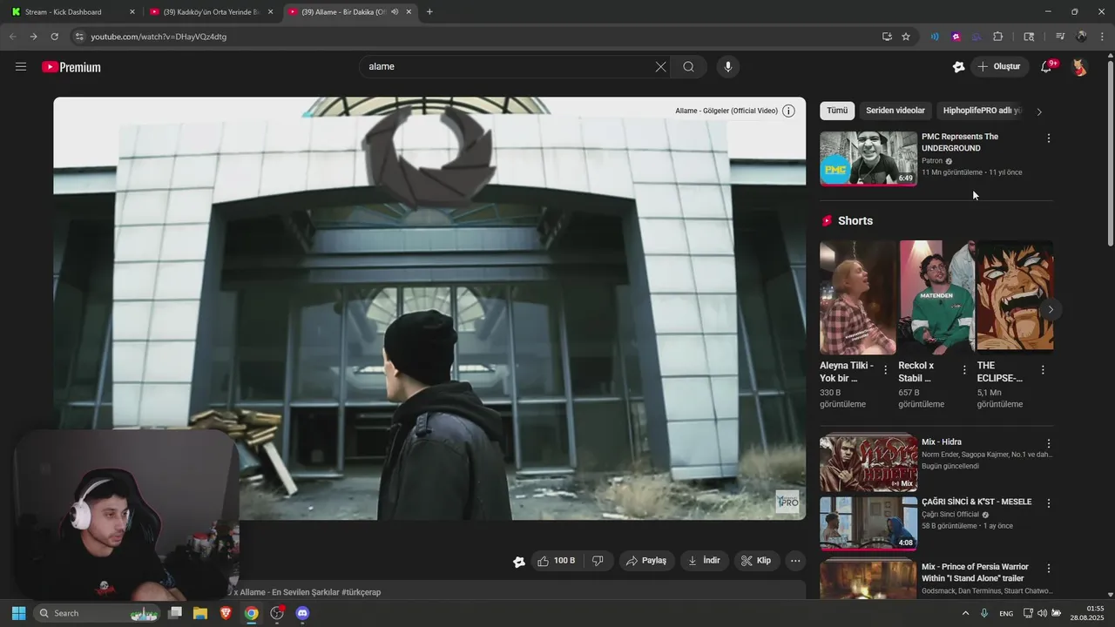Show video info card icon

(x=788, y=111)
